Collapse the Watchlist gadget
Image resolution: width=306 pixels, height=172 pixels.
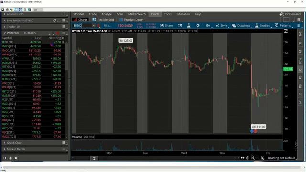tap(4, 33)
